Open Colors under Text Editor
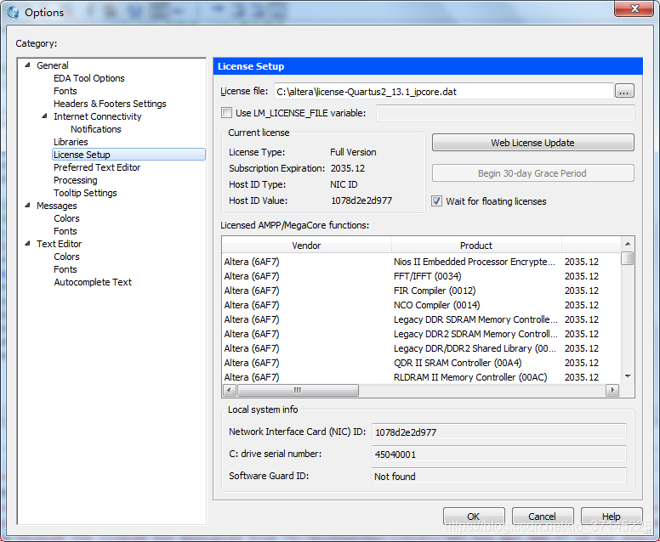The width and height of the screenshot is (660, 542). pyautogui.click(x=66, y=257)
